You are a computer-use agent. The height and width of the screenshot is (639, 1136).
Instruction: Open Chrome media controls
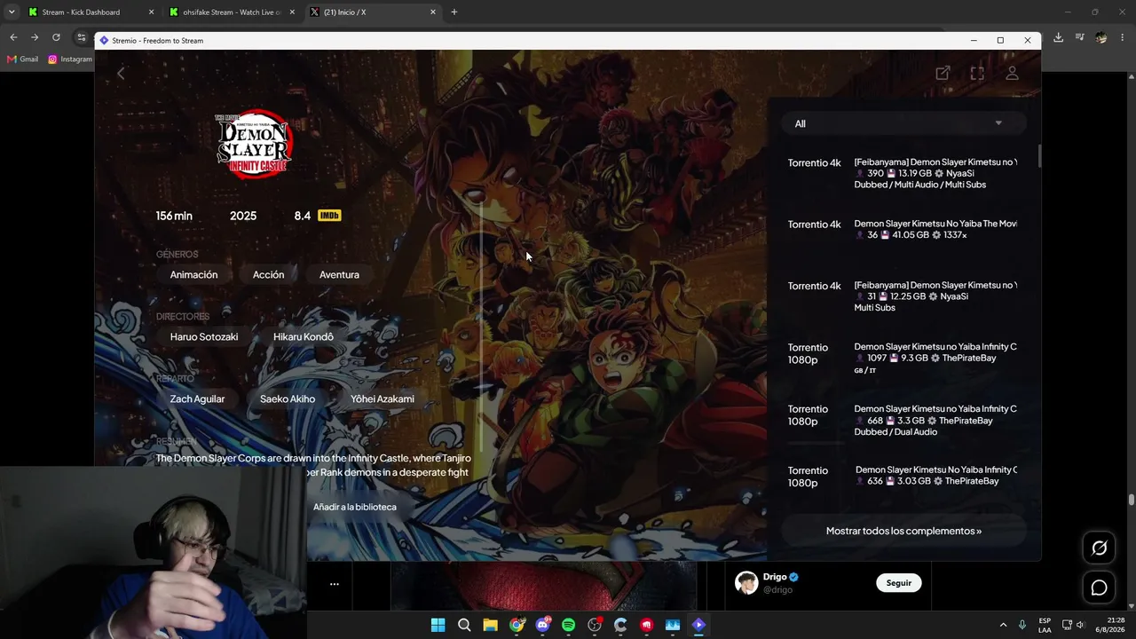tap(1079, 37)
